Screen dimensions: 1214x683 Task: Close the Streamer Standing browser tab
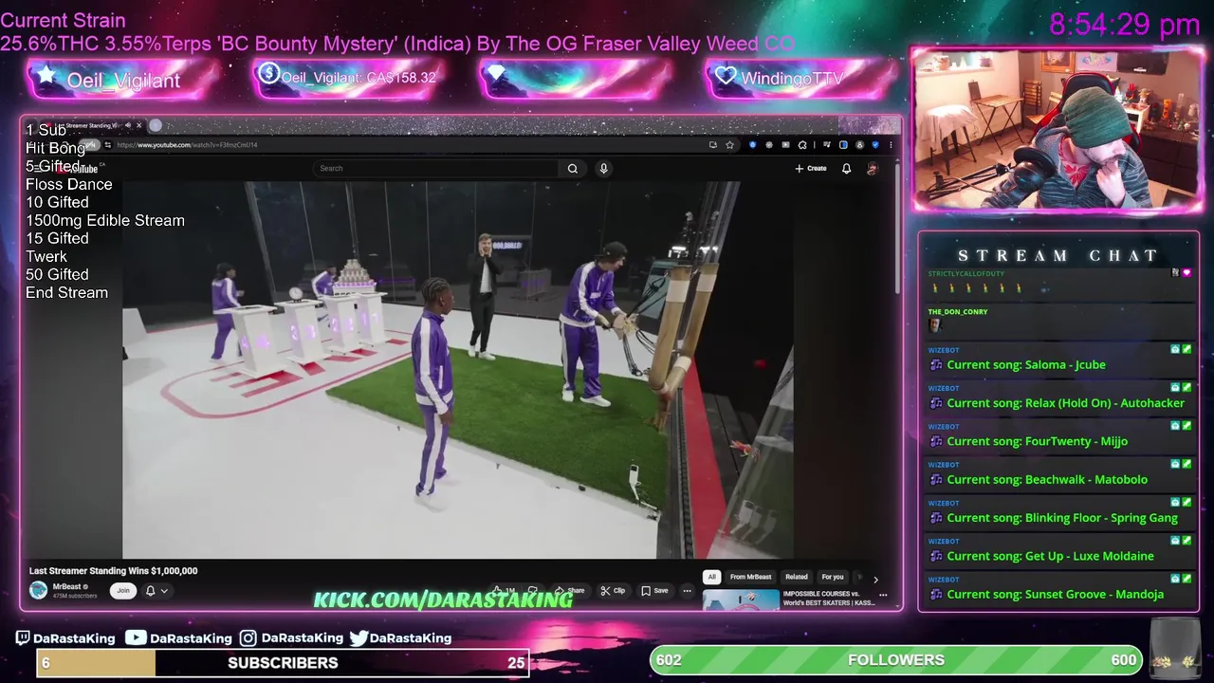[138, 125]
